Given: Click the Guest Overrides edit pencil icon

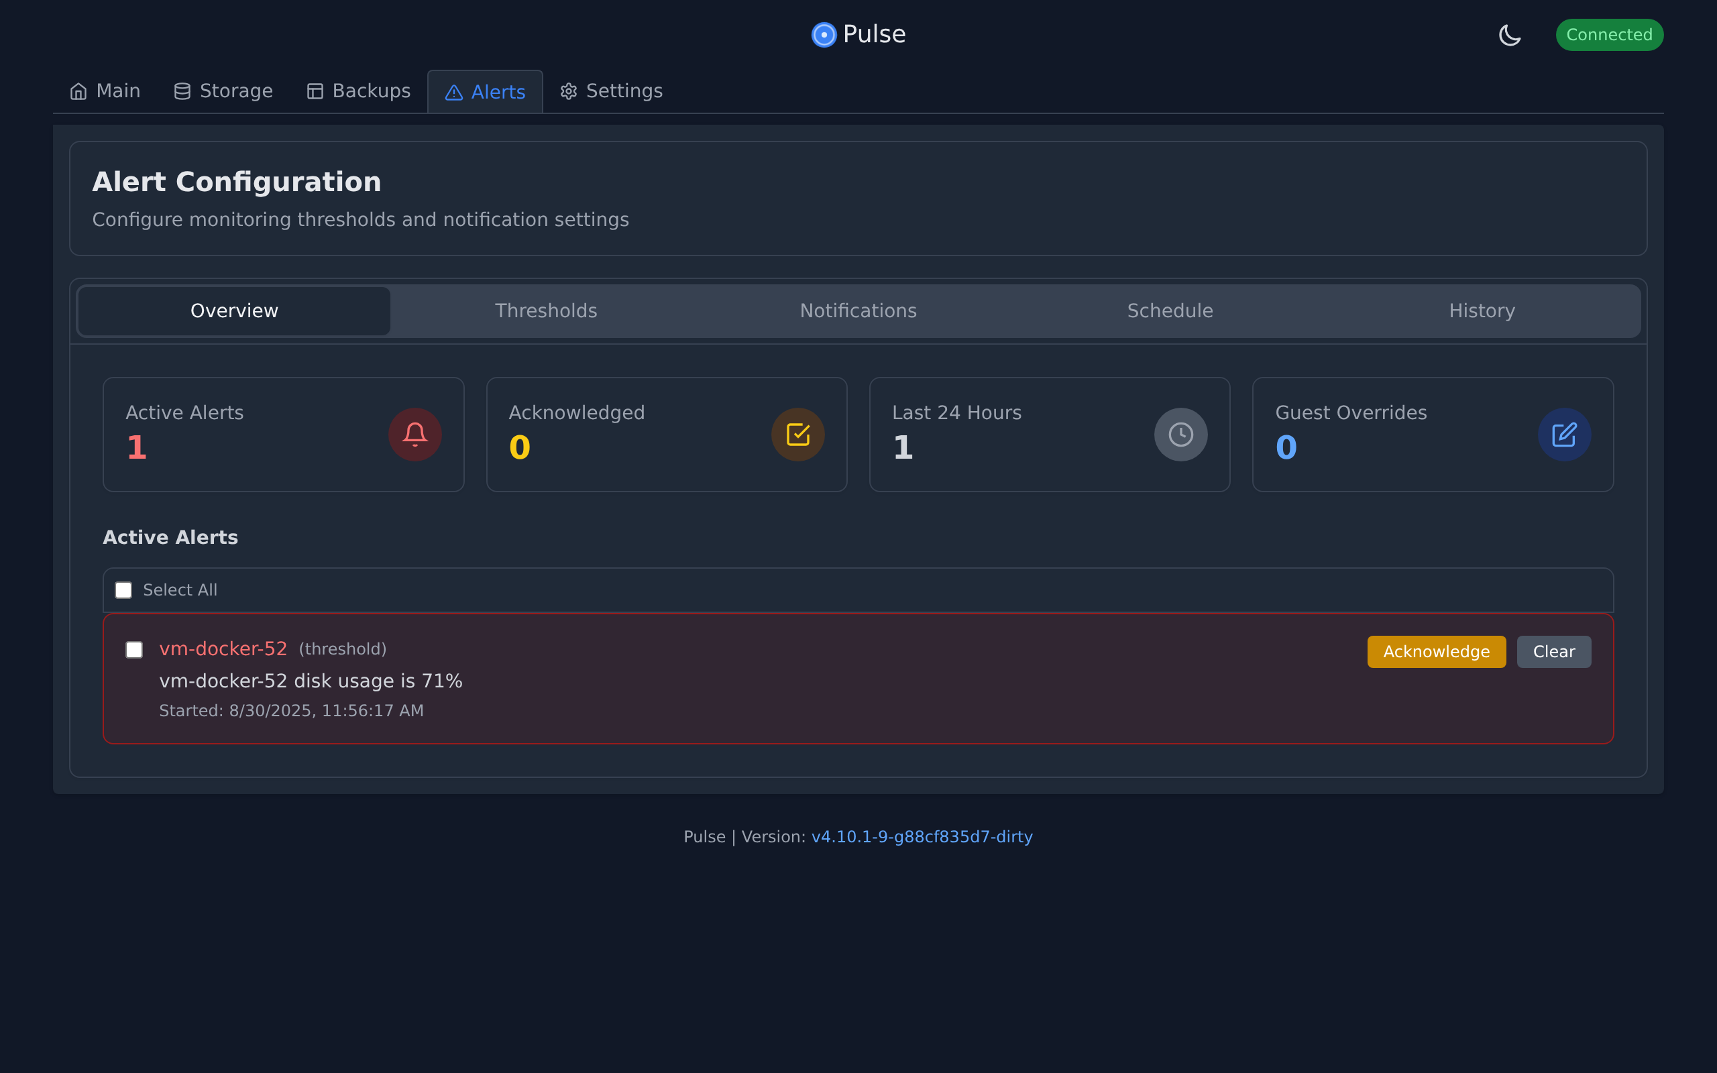Looking at the screenshot, I should click(1564, 435).
